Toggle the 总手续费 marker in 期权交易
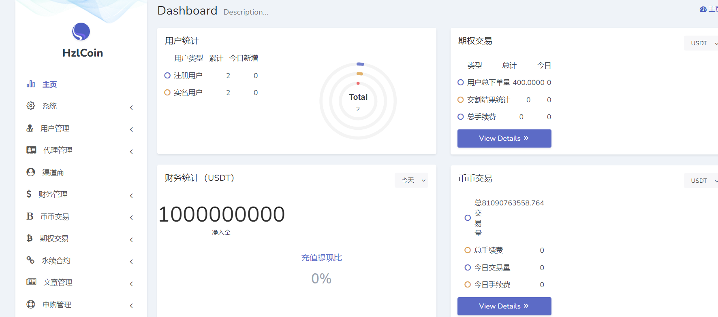Image resolution: width=718 pixels, height=317 pixels. click(461, 116)
